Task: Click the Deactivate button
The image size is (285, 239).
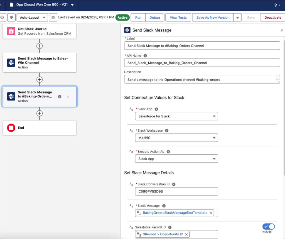Action: (272, 18)
